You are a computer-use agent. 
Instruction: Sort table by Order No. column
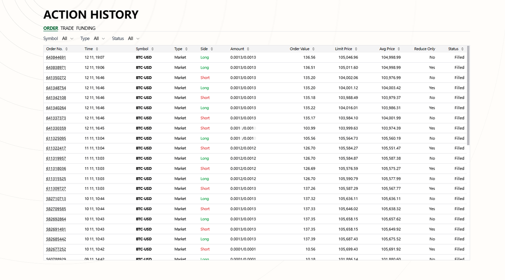[x=57, y=49]
